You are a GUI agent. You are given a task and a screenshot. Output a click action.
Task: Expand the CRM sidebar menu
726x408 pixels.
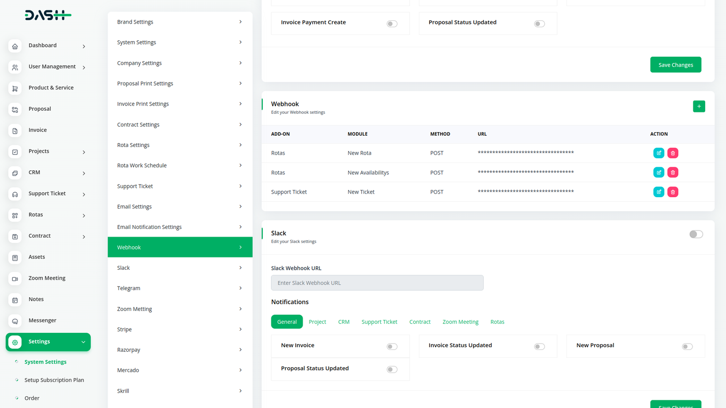[83, 173]
